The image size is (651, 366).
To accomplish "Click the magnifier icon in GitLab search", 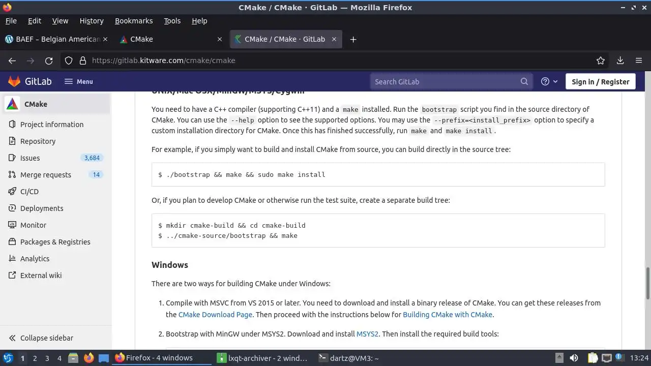I will coord(524,81).
